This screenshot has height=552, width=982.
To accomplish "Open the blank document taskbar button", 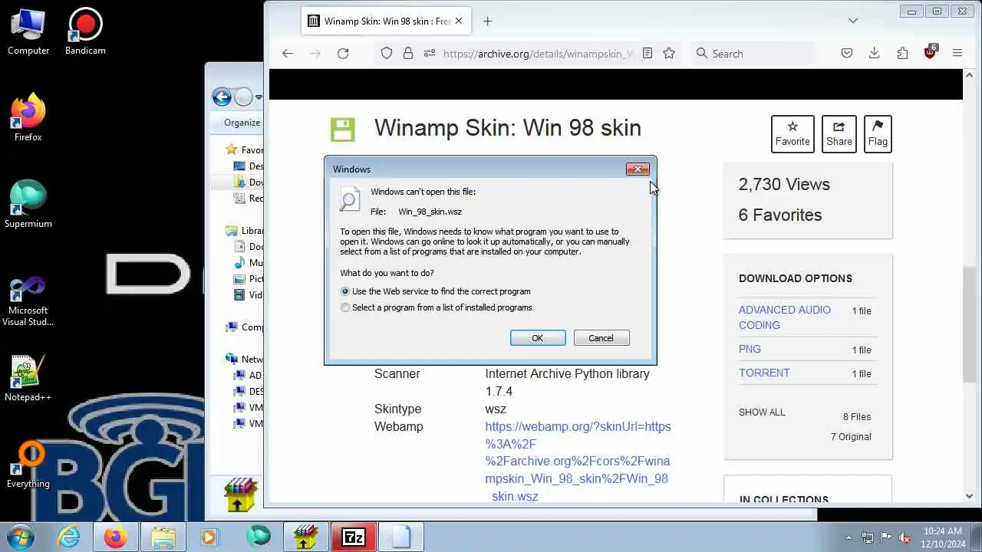I will click(401, 537).
